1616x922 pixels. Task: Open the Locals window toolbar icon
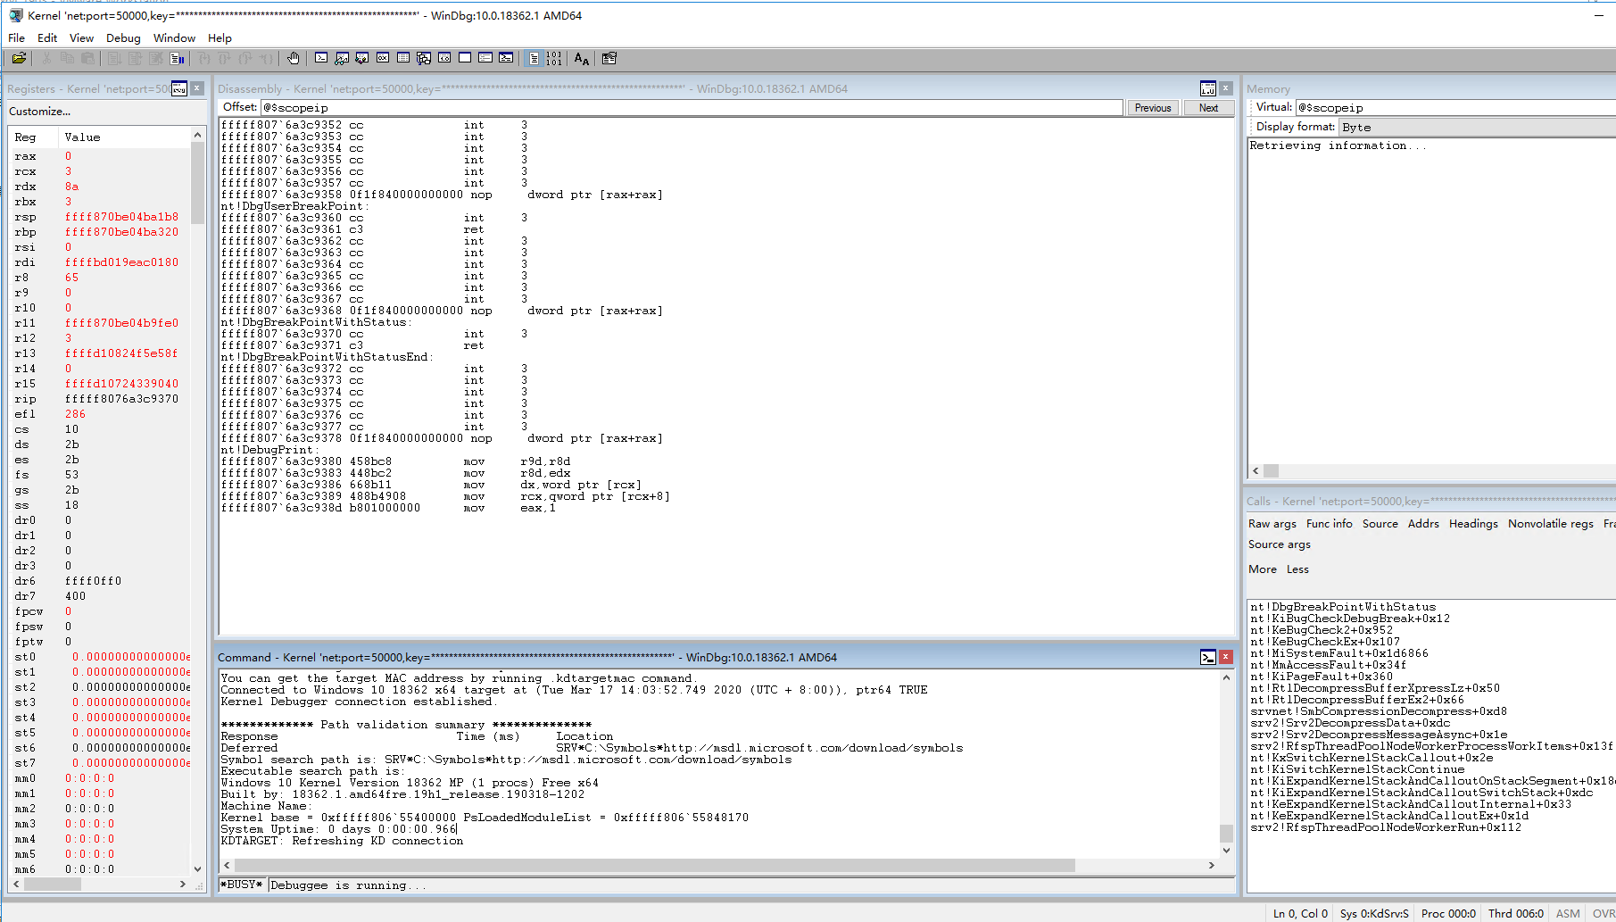[362, 58]
